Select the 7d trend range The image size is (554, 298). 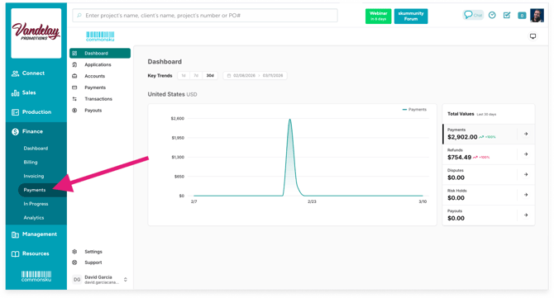(x=196, y=76)
